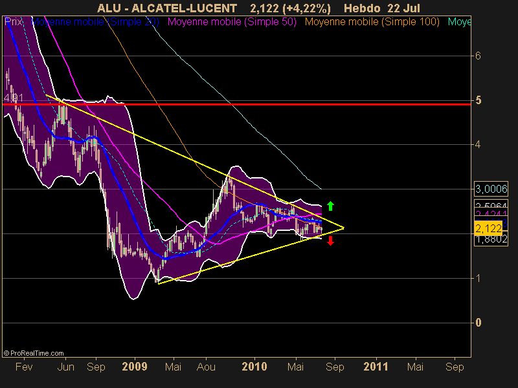Screen dimensions: 518x388
Task: Click the 2010 year label on the time axis
Action: coord(254,367)
